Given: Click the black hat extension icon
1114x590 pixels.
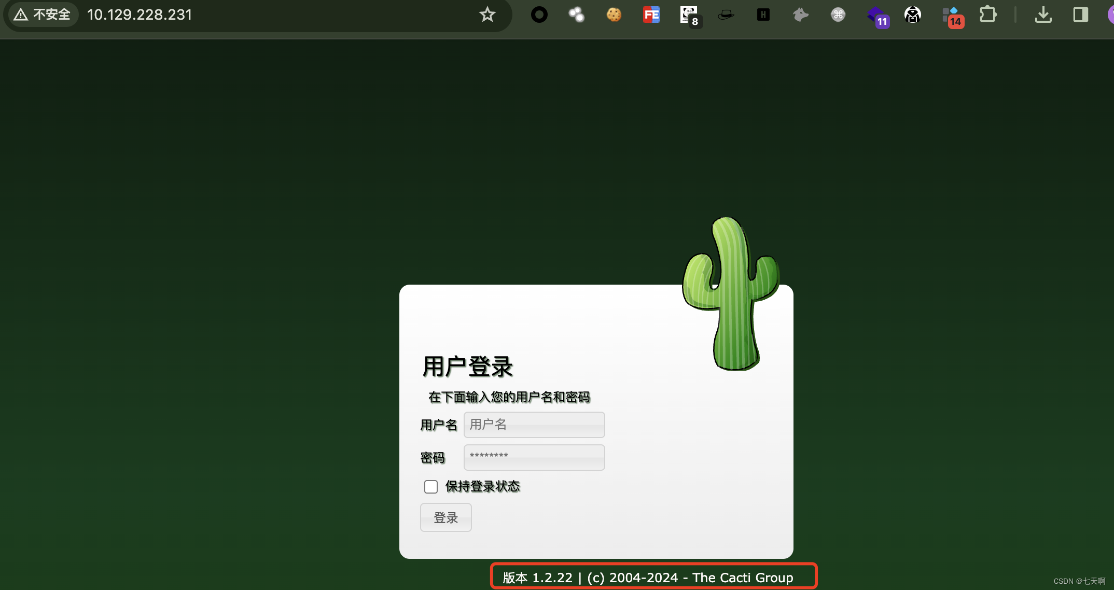Looking at the screenshot, I should (726, 15).
